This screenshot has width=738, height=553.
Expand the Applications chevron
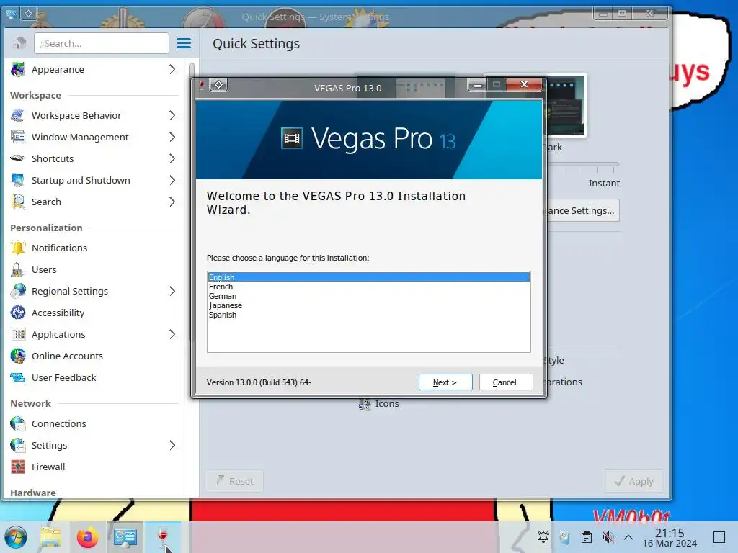click(x=172, y=334)
